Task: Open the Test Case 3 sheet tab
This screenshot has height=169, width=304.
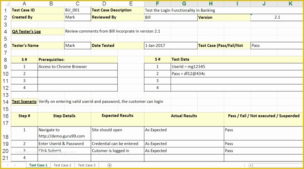Action: point(87,165)
